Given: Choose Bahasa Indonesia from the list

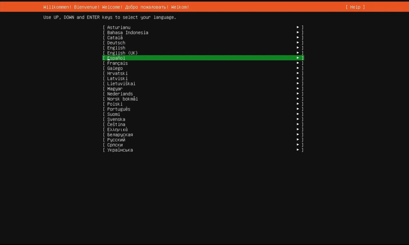Looking at the screenshot, I should click(x=127, y=33).
